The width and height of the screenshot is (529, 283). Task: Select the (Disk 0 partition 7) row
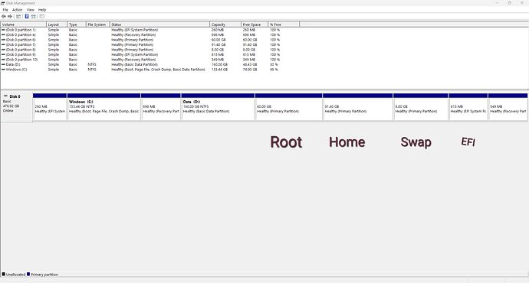coord(150,45)
